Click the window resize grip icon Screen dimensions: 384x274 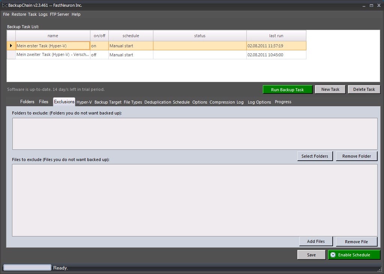point(379,269)
